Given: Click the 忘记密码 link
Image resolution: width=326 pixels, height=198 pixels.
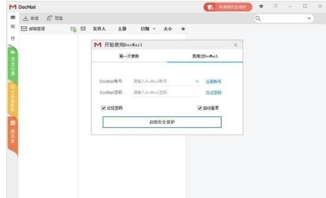Looking at the screenshot, I should pos(213,93).
